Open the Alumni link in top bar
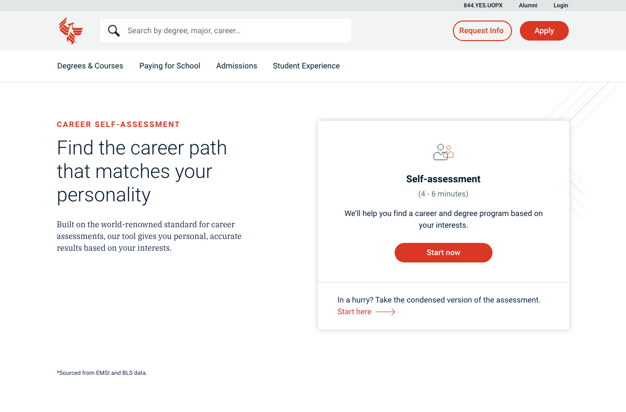 click(x=528, y=5)
